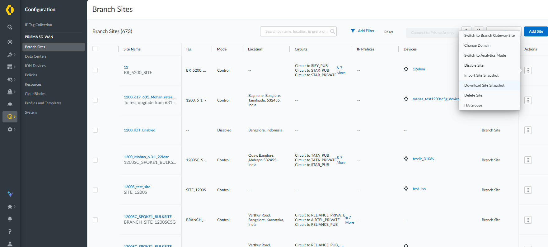Click the search magnifier icon in left rail
Viewport: 548px width, 247px height.
(10, 27)
